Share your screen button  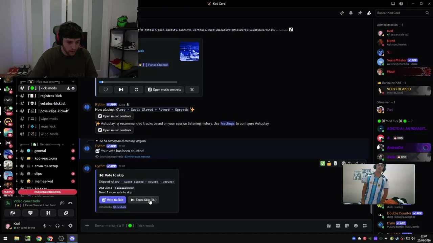[x=30, y=213]
